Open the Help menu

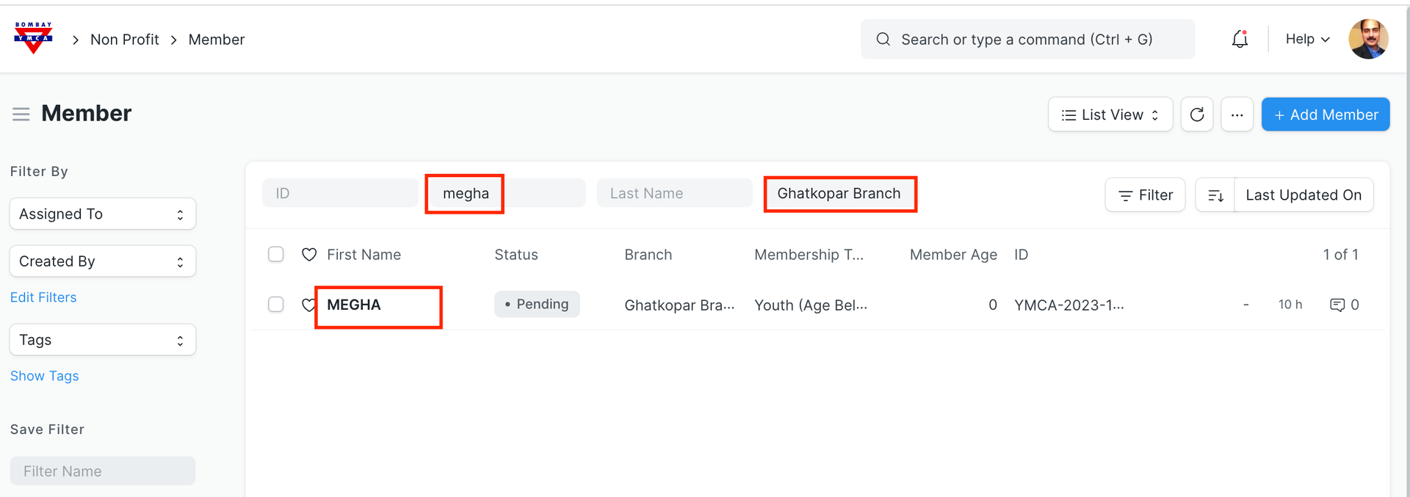pyautogui.click(x=1307, y=40)
